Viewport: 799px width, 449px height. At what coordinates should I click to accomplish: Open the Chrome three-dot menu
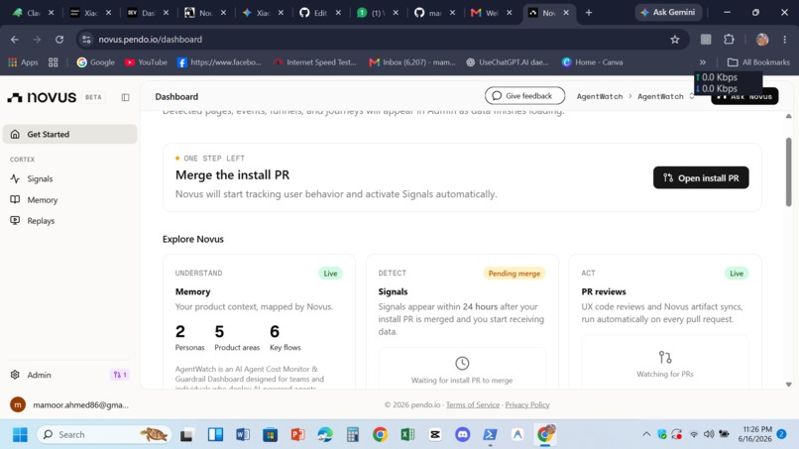[x=785, y=40]
